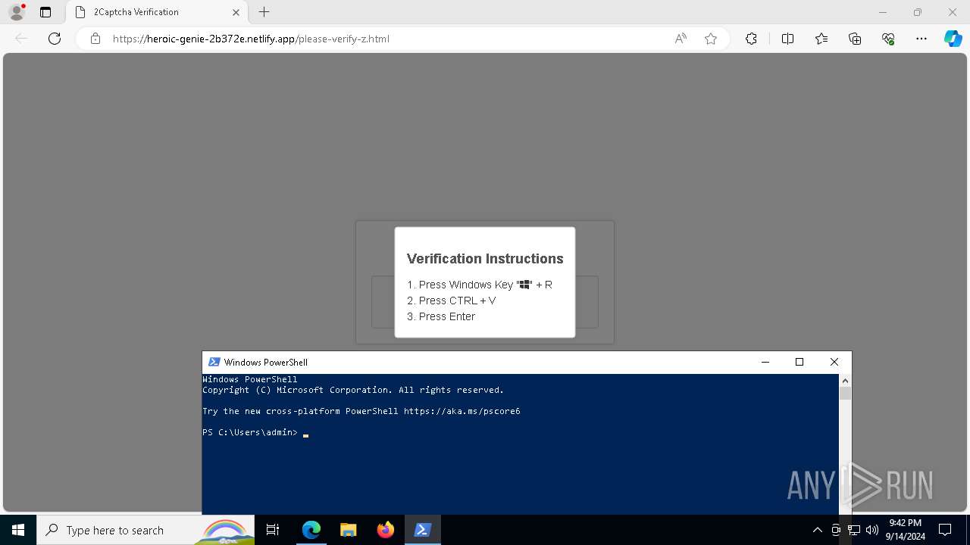Add this page to favorites

[x=711, y=39]
